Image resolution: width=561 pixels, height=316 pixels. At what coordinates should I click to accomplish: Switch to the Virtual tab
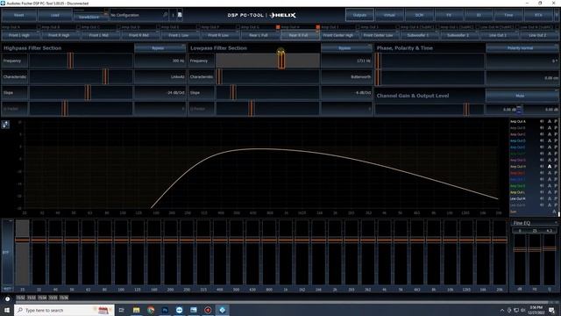(x=389, y=15)
